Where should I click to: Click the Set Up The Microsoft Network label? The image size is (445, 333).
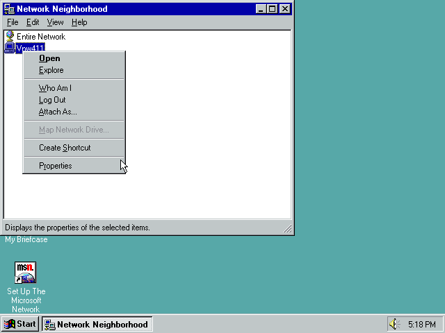(x=26, y=300)
